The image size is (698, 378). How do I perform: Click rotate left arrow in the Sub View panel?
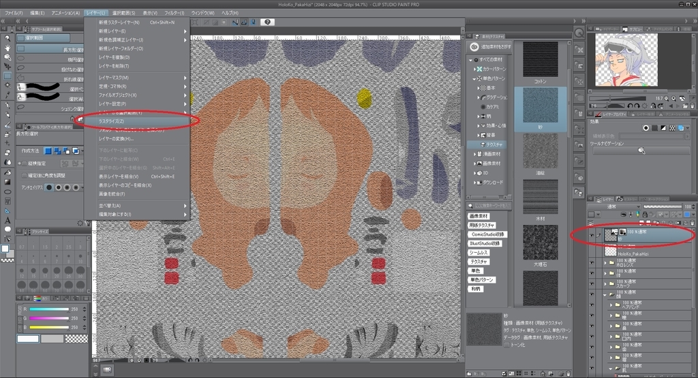[x=631, y=106]
